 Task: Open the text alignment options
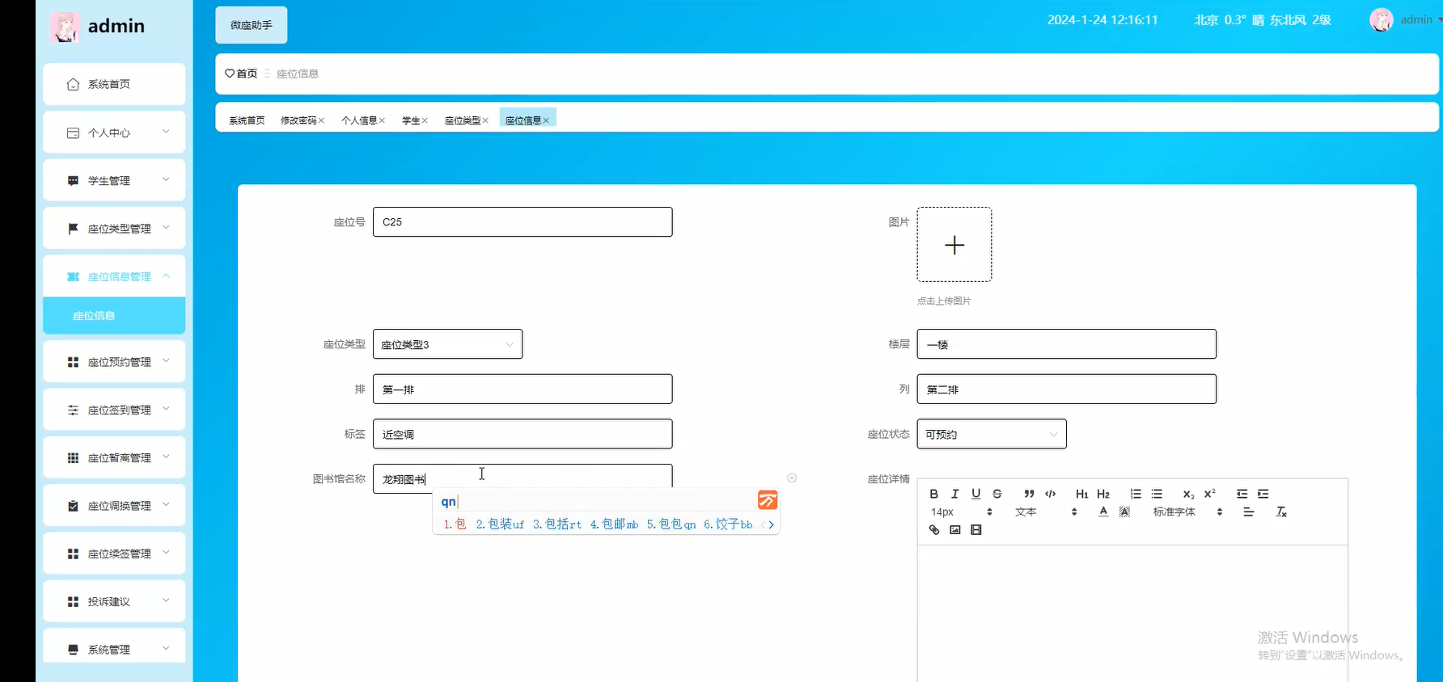pos(1249,511)
